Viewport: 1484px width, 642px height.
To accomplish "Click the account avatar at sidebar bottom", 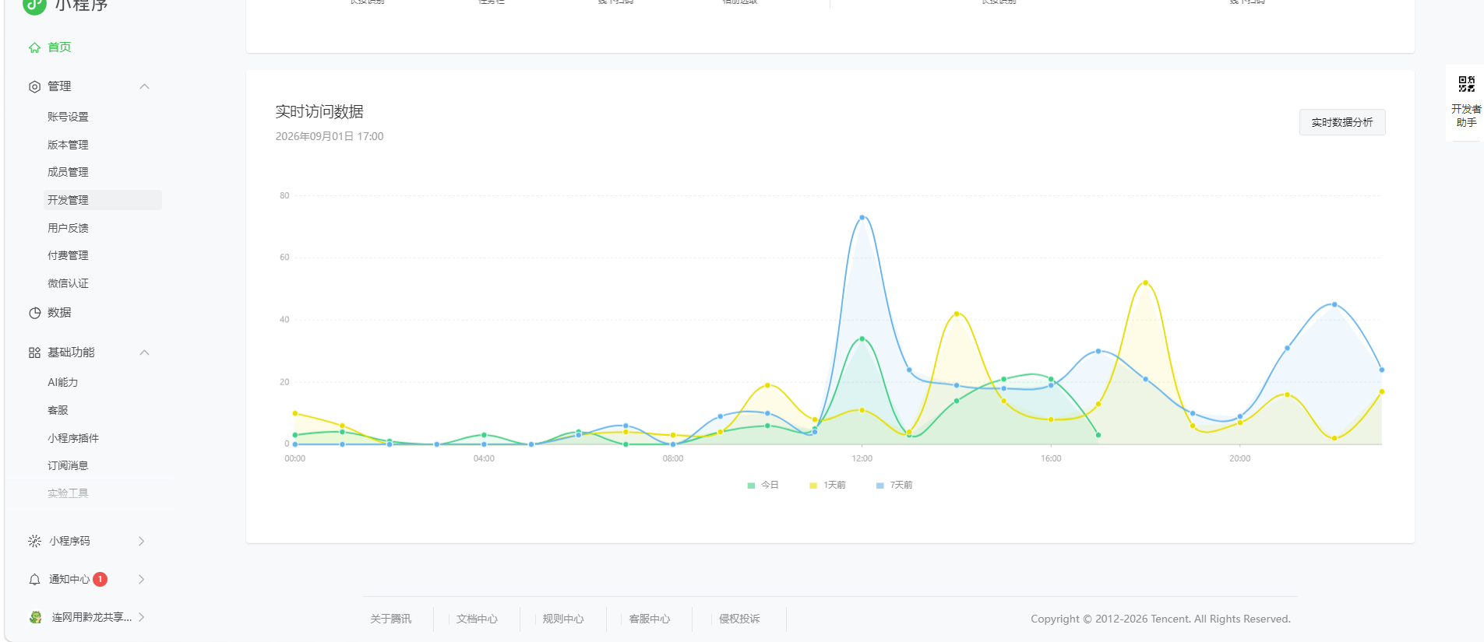I will click(x=35, y=617).
